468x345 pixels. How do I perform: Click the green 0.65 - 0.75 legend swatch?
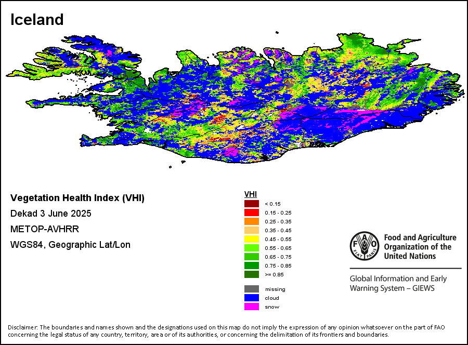252,257
